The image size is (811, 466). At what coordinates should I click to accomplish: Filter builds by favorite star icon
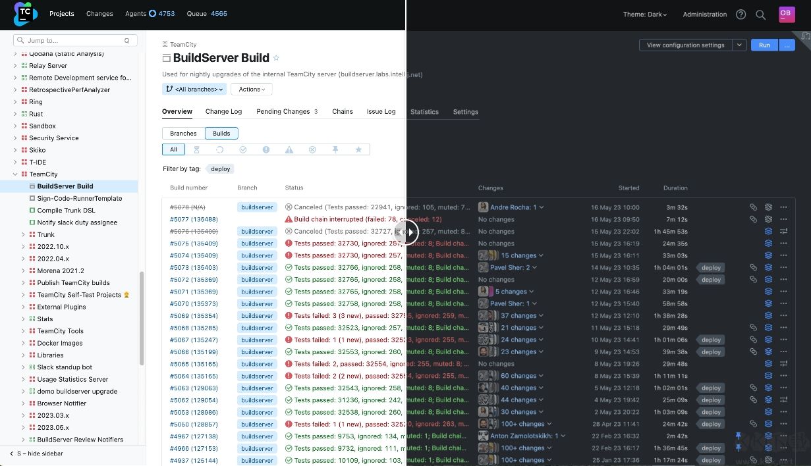pyautogui.click(x=358, y=149)
